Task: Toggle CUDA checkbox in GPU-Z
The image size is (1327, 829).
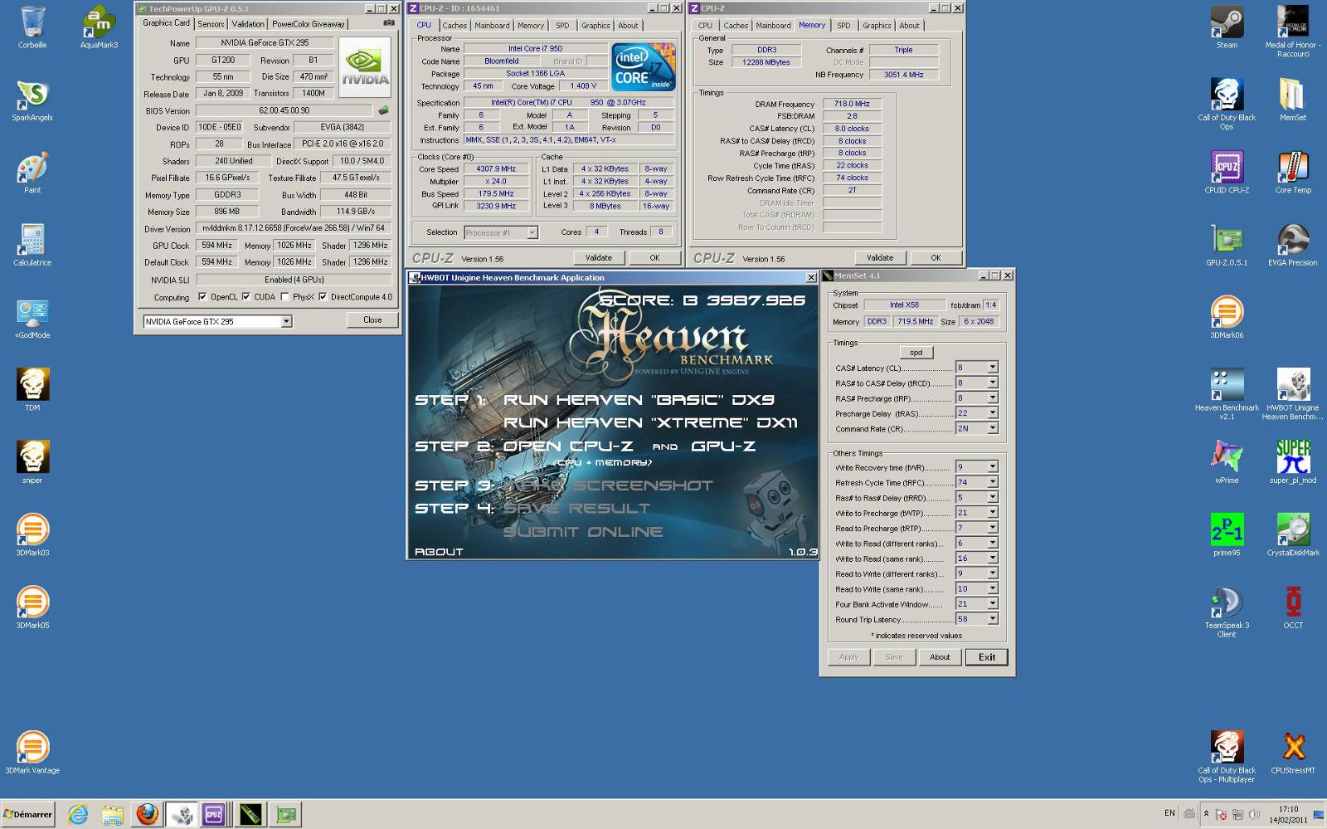Action: [245, 297]
